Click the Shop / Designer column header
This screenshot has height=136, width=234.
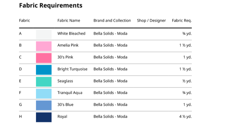click(151, 21)
